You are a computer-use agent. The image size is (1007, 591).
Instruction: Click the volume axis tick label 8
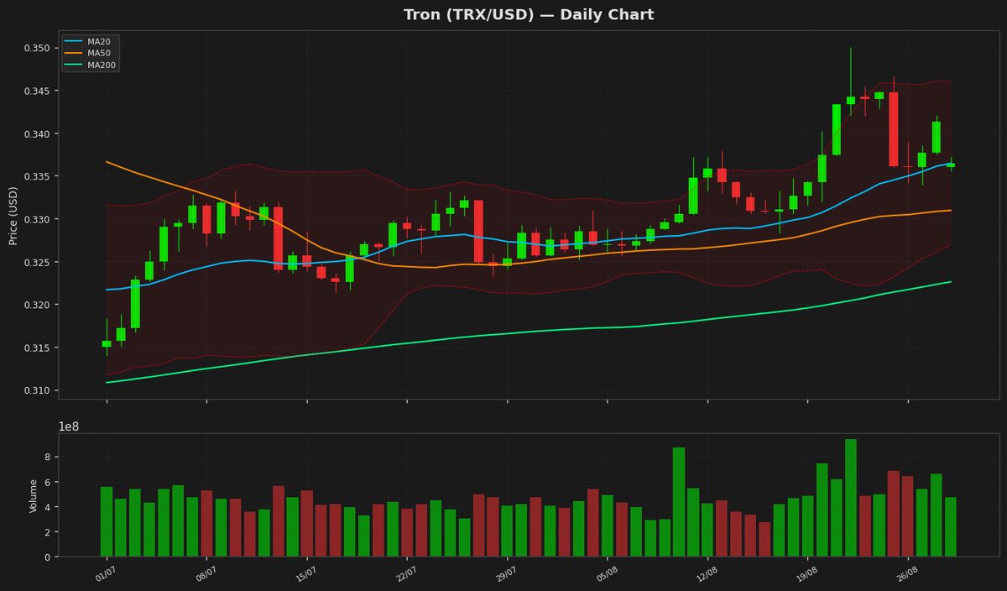coord(47,457)
